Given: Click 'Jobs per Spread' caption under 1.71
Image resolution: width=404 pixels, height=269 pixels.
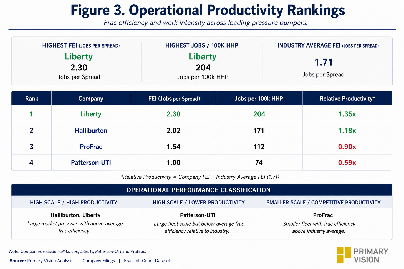Looking at the screenshot, I should [324, 75].
